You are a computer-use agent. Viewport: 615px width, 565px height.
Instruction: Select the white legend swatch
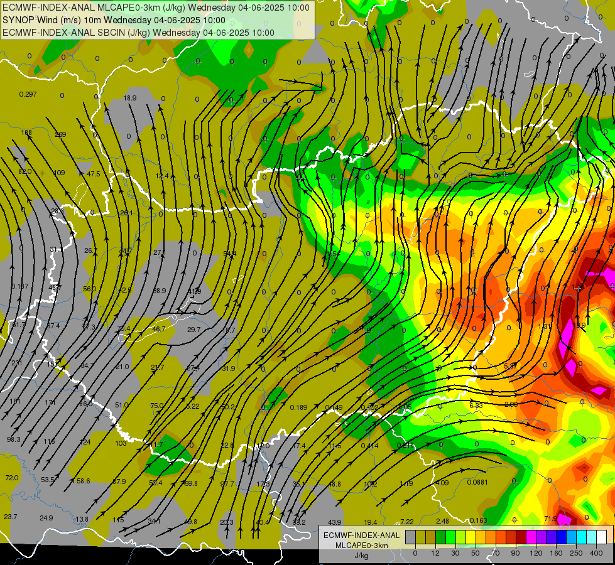click(x=602, y=537)
